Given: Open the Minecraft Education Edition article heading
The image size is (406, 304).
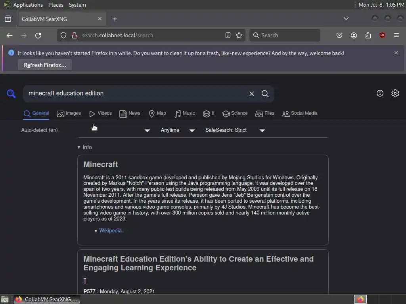Looking at the screenshot, I should click(198, 263).
